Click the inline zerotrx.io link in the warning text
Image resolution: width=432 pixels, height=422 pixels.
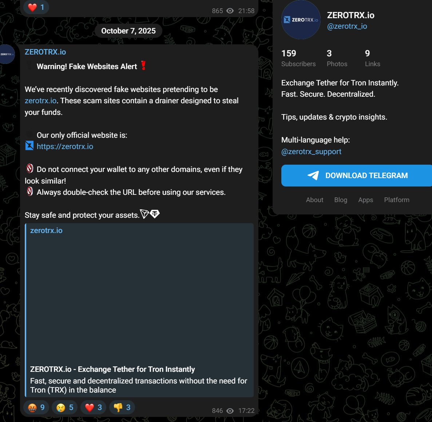click(x=40, y=101)
